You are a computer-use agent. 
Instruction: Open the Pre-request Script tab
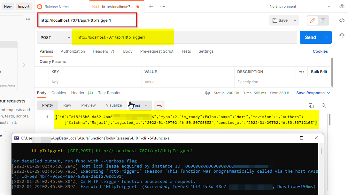pos(157,51)
